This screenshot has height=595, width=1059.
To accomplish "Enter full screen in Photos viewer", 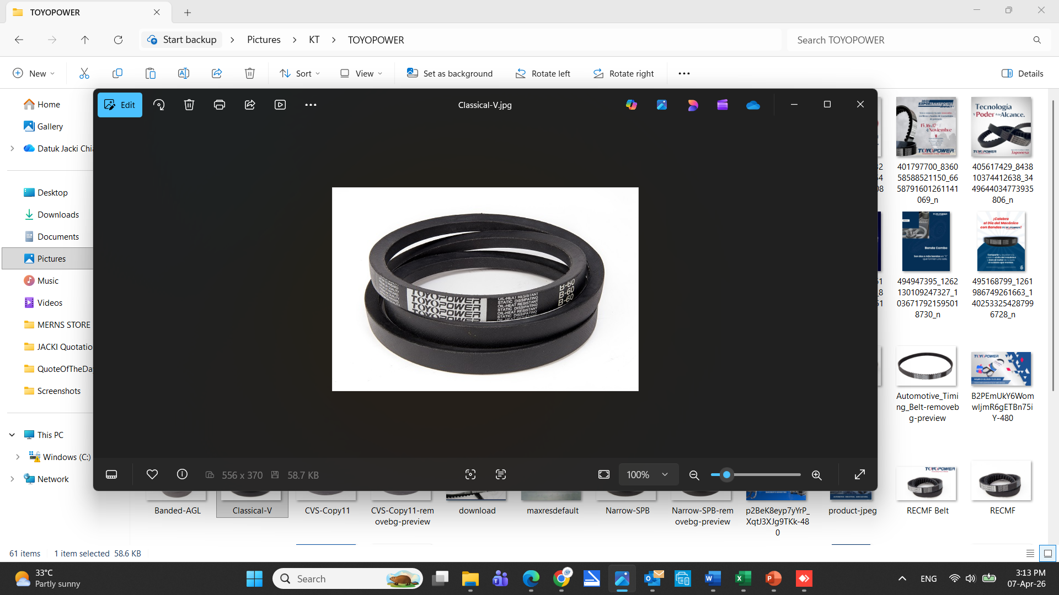I will coord(860,474).
